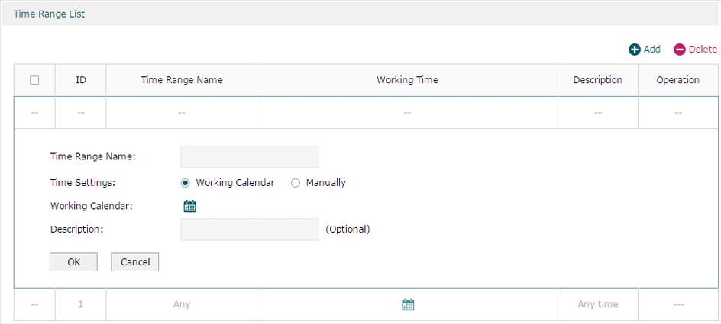Image resolution: width=721 pixels, height=324 pixels.
Task: Open calendar icon in the Any row
Action: [x=408, y=304]
